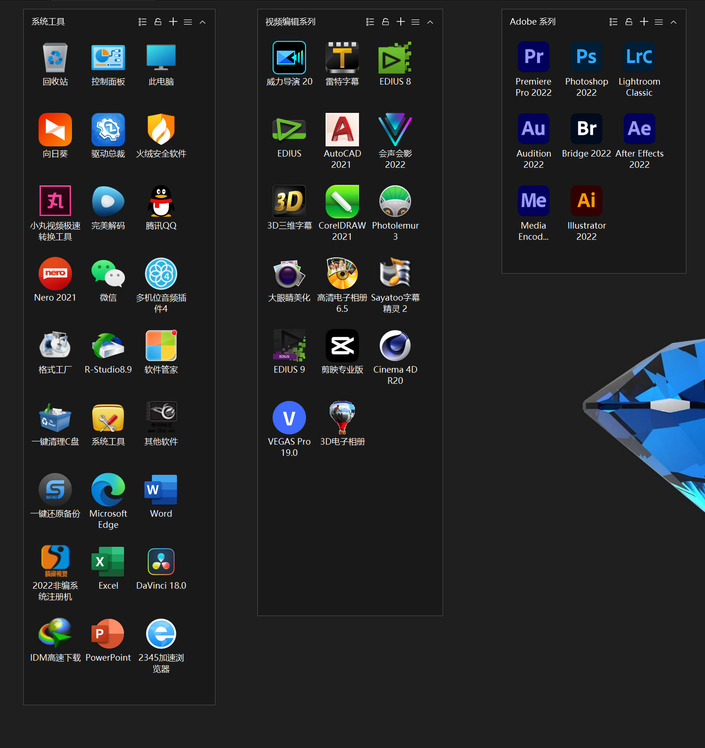705x748 pixels.
Task: Launch 向日葵 remote control app
Action: point(55,130)
